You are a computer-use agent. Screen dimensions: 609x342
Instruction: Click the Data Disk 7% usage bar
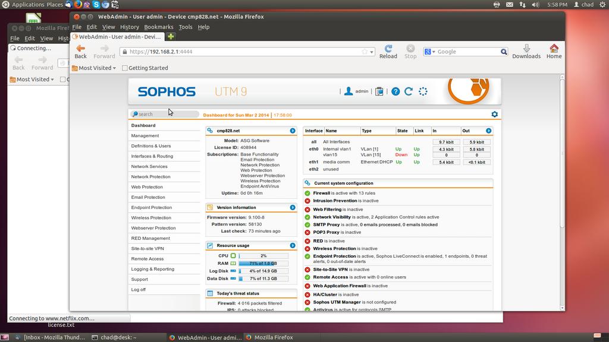pos(263,278)
